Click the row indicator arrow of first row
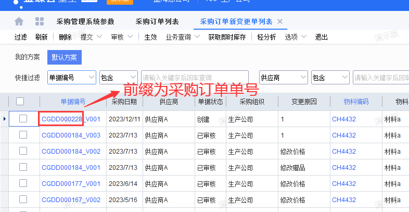The image size is (409, 212). click(x=5, y=119)
